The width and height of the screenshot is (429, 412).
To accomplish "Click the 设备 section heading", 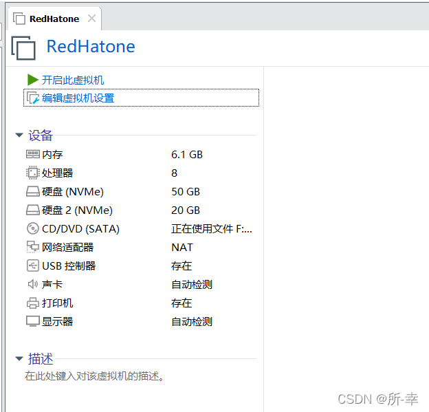I will pos(41,135).
